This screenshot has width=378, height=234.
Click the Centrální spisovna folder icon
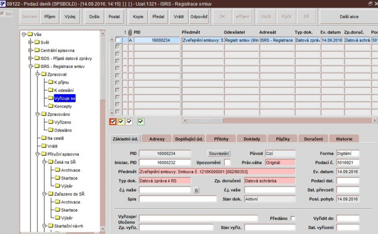click(37, 50)
